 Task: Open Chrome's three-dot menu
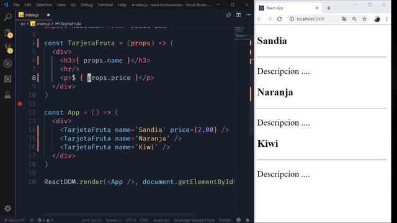[x=387, y=19]
